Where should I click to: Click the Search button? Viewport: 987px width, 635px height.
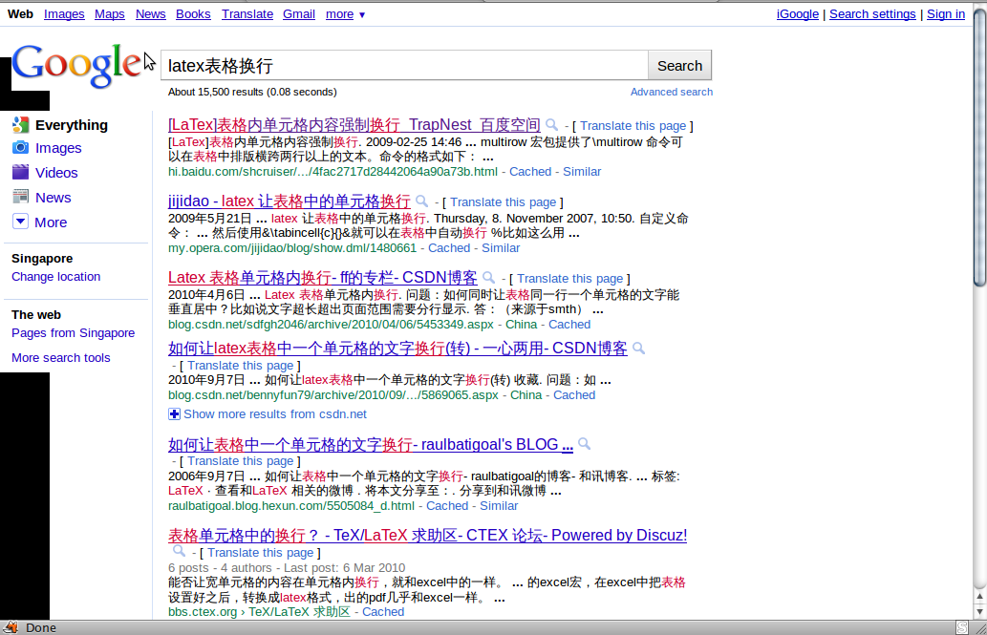pyautogui.click(x=680, y=66)
